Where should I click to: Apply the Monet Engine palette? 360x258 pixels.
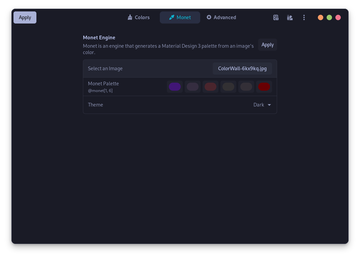click(267, 44)
